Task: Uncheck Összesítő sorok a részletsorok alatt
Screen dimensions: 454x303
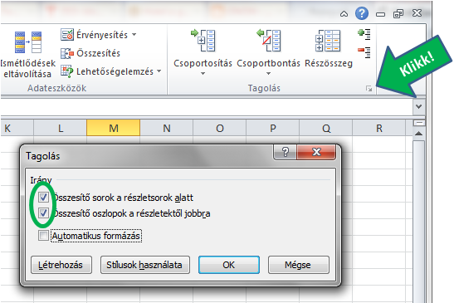Action: 43,198
